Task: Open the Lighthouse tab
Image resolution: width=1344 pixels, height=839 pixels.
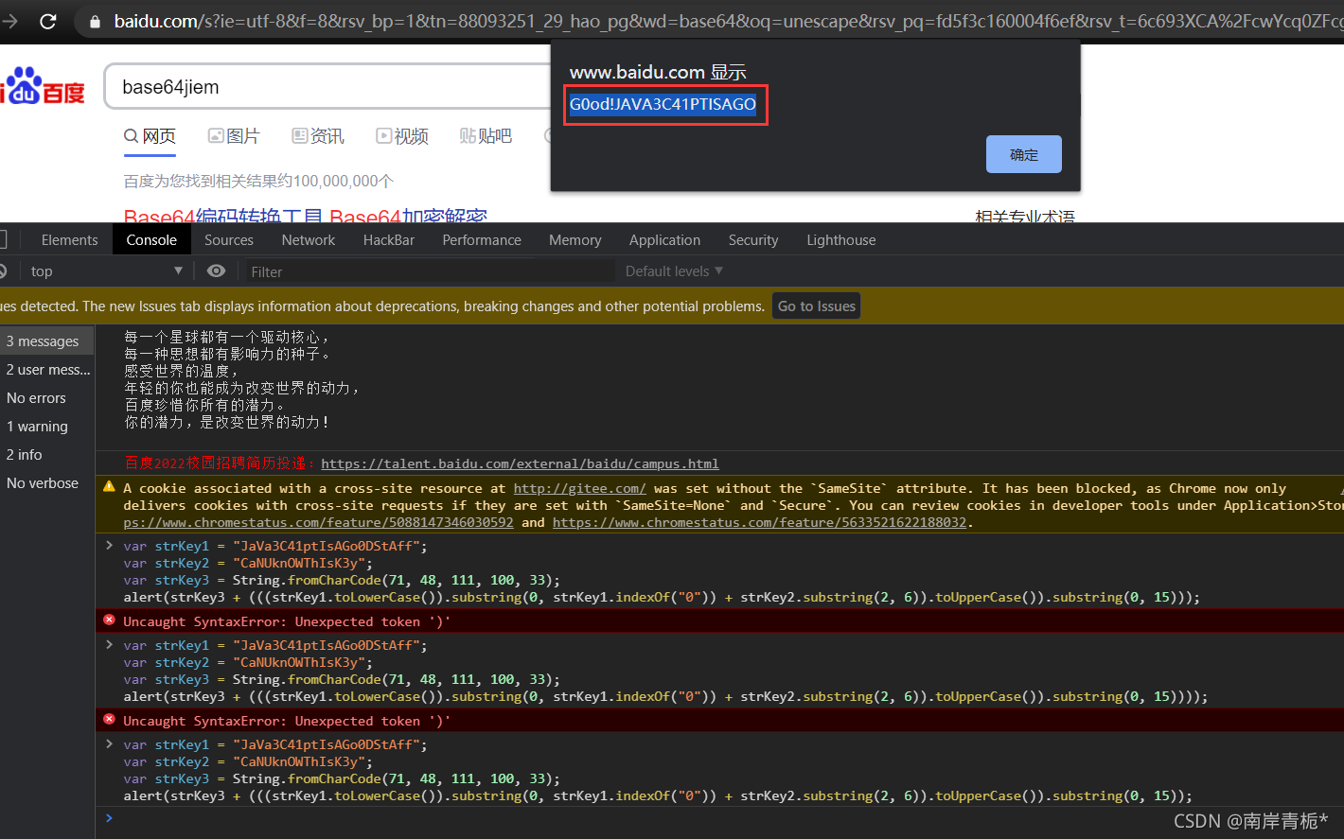Action: coord(841,240)
